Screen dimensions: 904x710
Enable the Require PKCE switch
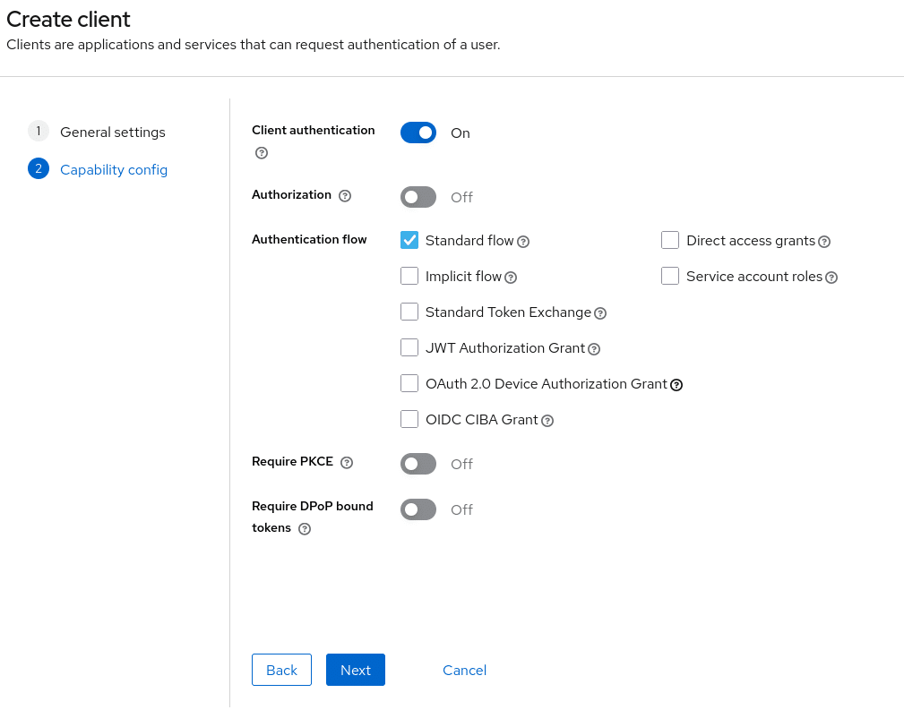[x=418, y=464]
